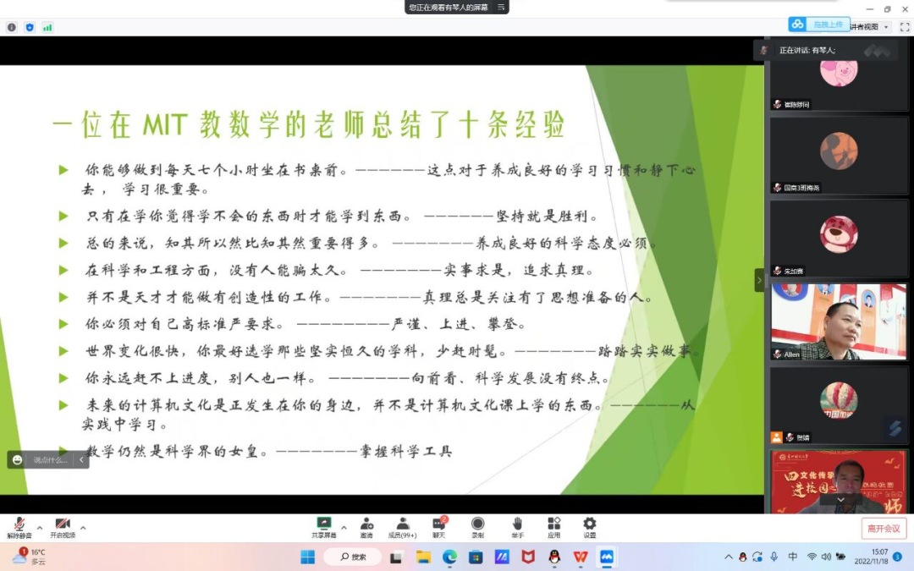The height and width of the screenshot is (571, 914).
Task: Expand audio options arrow beside microphone
Action: pos(39,528)
